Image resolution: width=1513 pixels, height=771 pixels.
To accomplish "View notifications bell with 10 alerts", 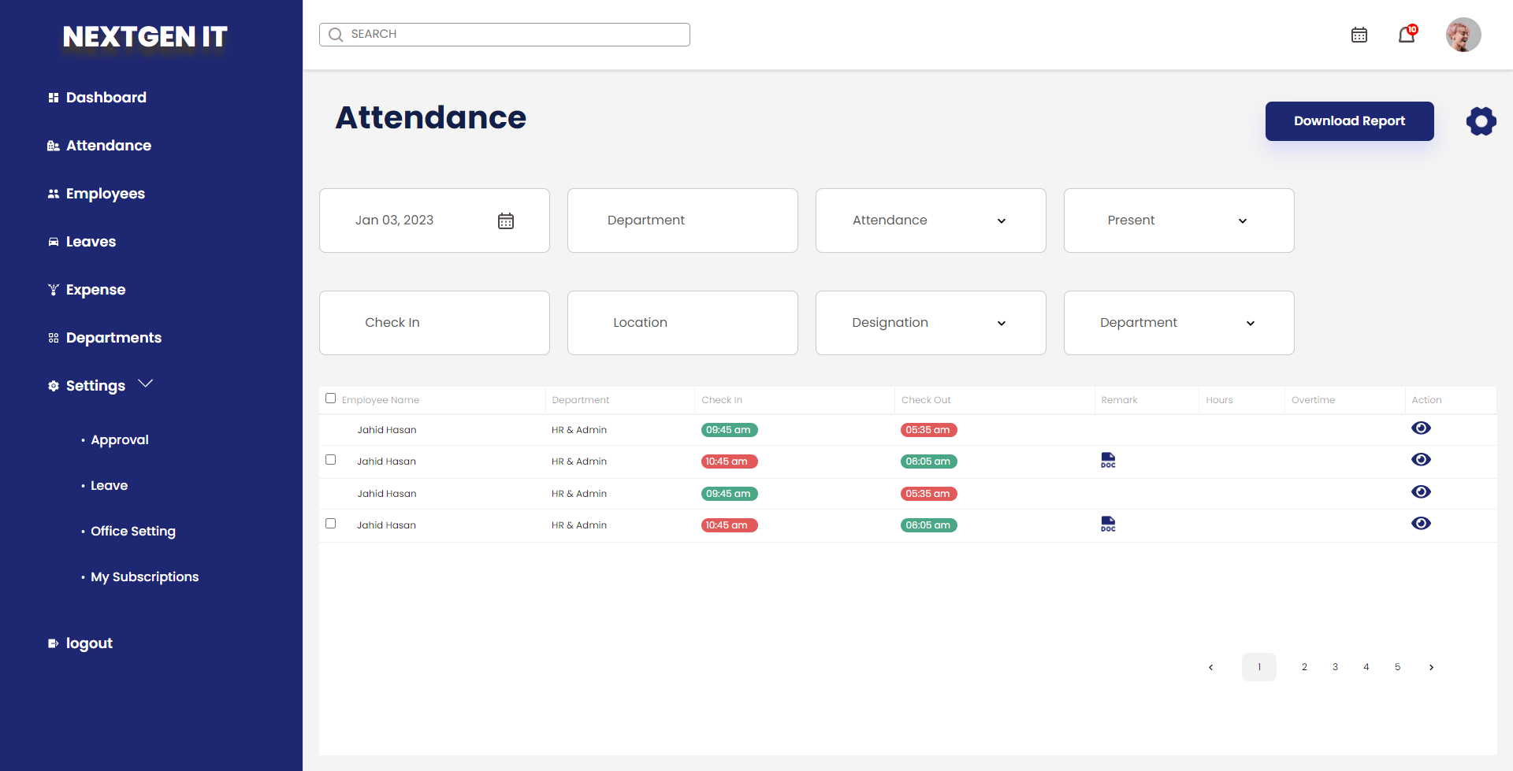I will point(1407,35).
